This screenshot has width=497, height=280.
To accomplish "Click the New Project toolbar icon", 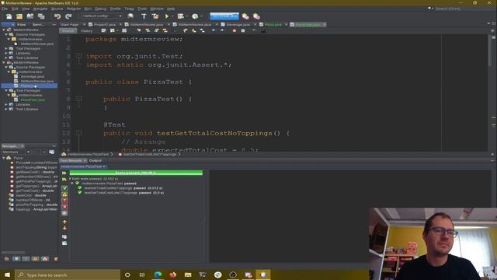I will pos(19,16).
